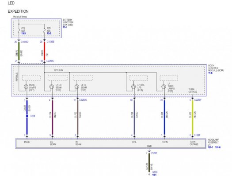Screen dimensions: 232x176
Task: Click the LF Turn Lamps FET symbol
Action: [164, 87]
